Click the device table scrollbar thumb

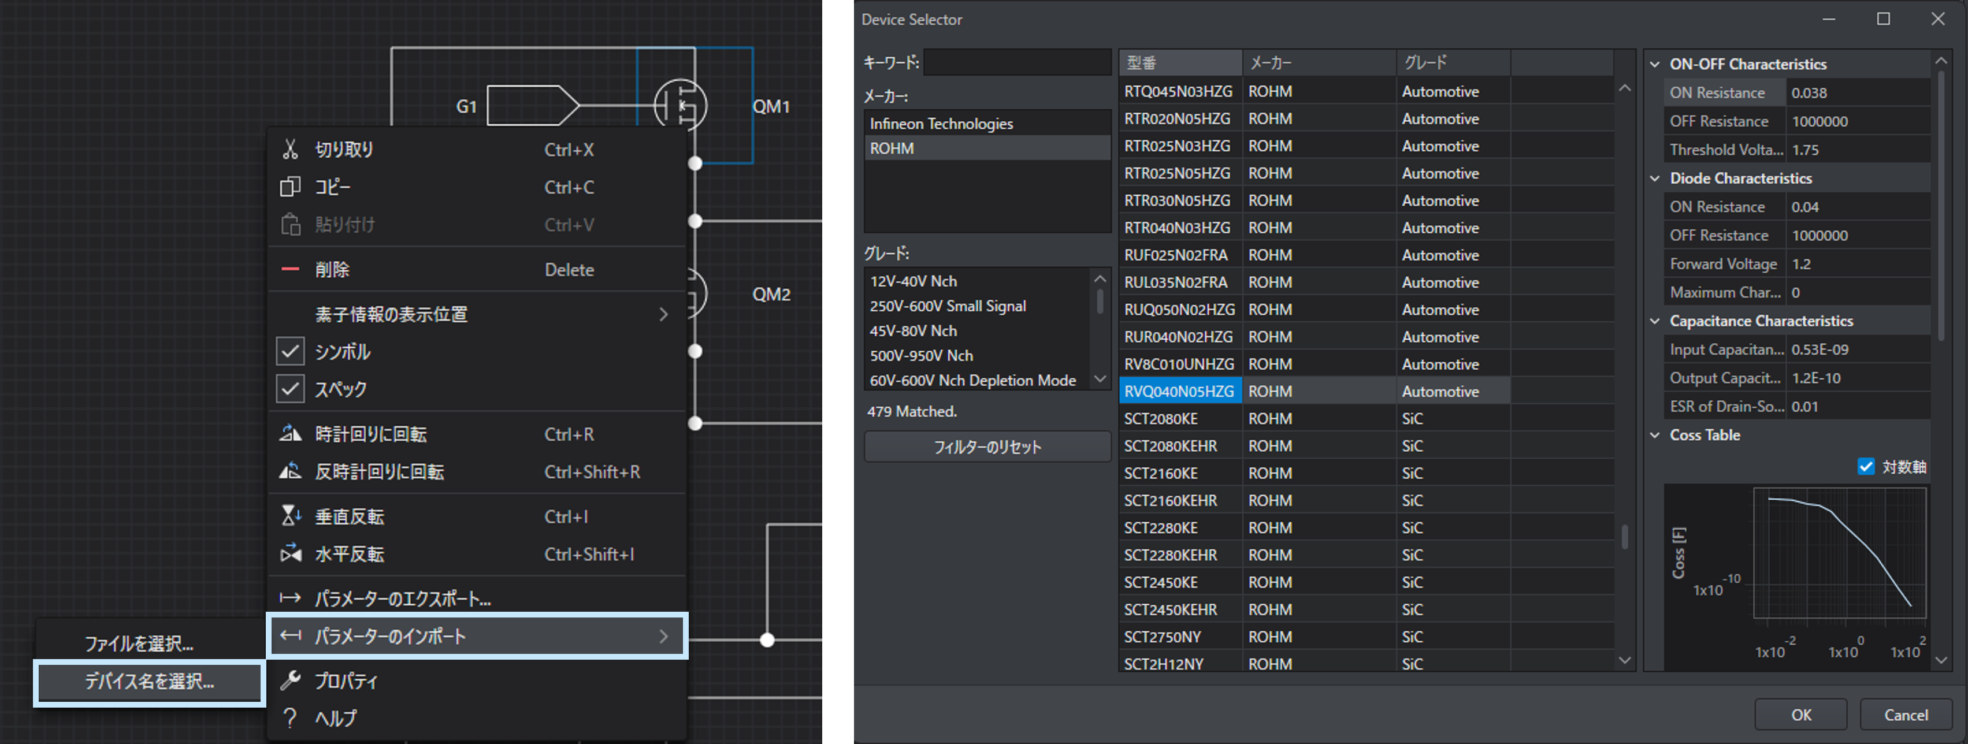(1625, 536)
